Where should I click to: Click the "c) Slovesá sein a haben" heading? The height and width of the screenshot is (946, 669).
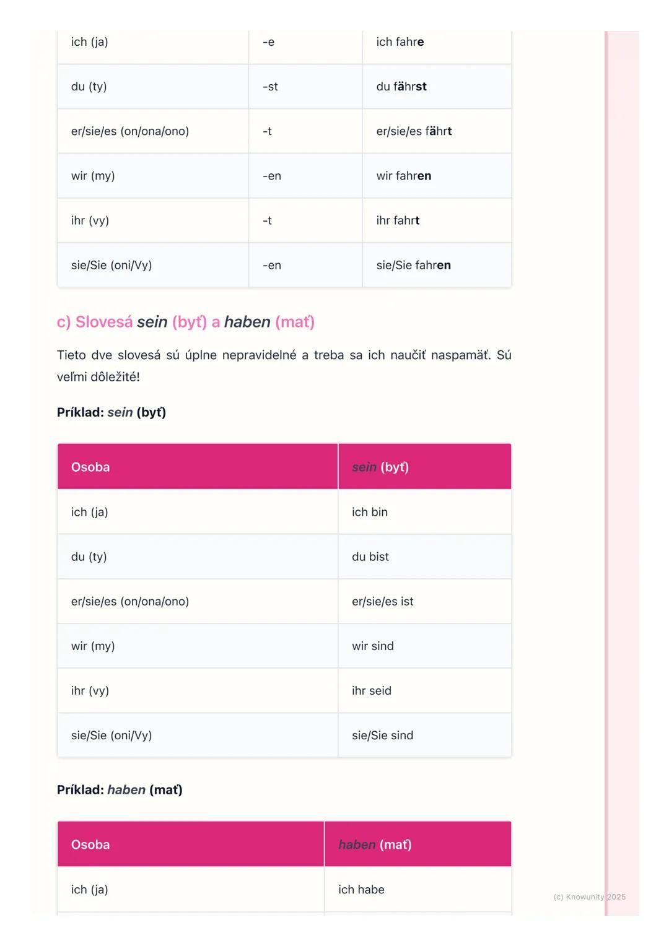pyautogui.click(x=186, y=322)
